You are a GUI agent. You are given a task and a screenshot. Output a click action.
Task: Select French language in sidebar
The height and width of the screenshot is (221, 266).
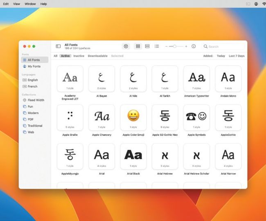[x=35, y=86]
